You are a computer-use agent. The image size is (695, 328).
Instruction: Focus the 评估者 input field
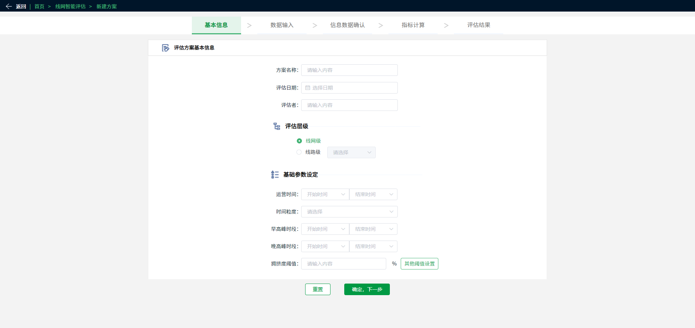point(349,105)
